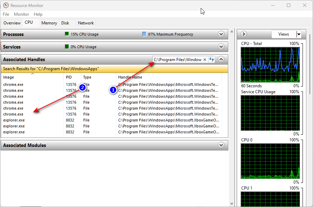
Task: Open the Help menu
Action: tap(38, 14)
